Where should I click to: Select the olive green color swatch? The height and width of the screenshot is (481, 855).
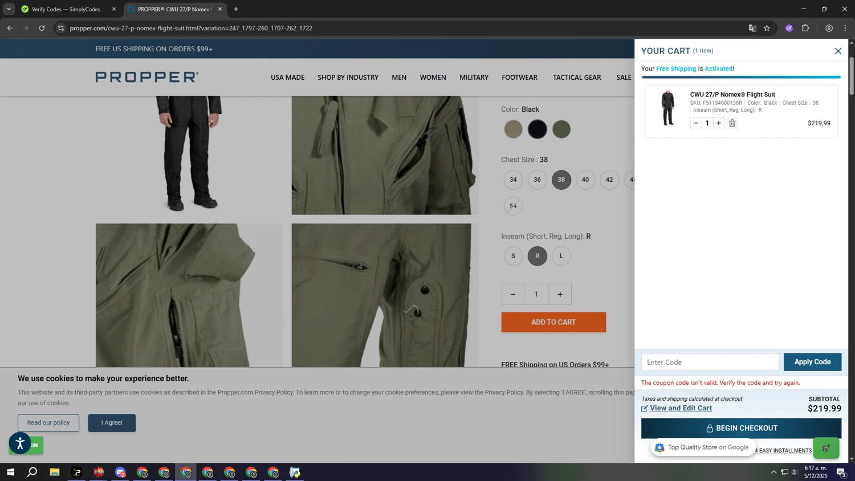tap(561, 129)
